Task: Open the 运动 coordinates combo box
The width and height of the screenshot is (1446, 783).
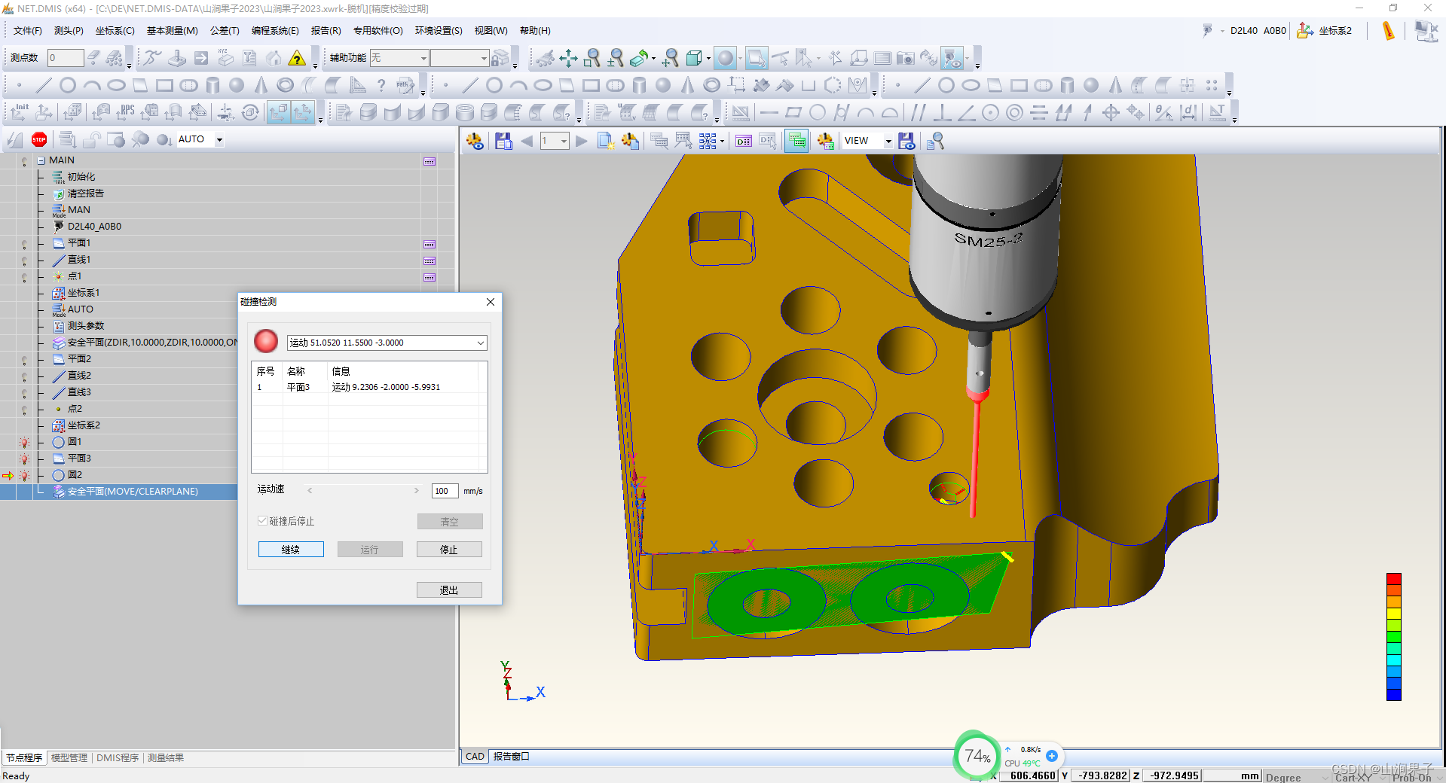Action: 480,343
